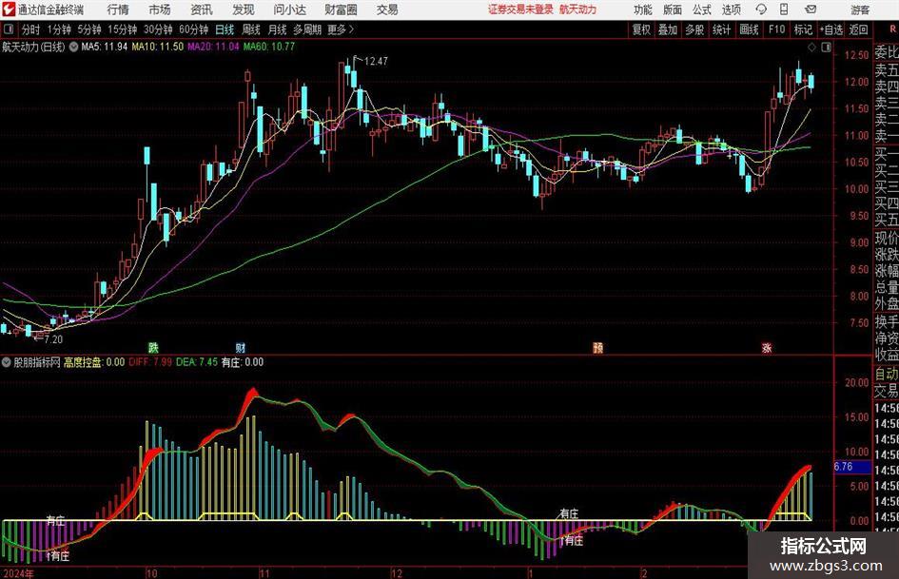Image resolution: width=899 pixels, height=579 pixels.
Task: Open the 多周期 option
Action: 307,29
